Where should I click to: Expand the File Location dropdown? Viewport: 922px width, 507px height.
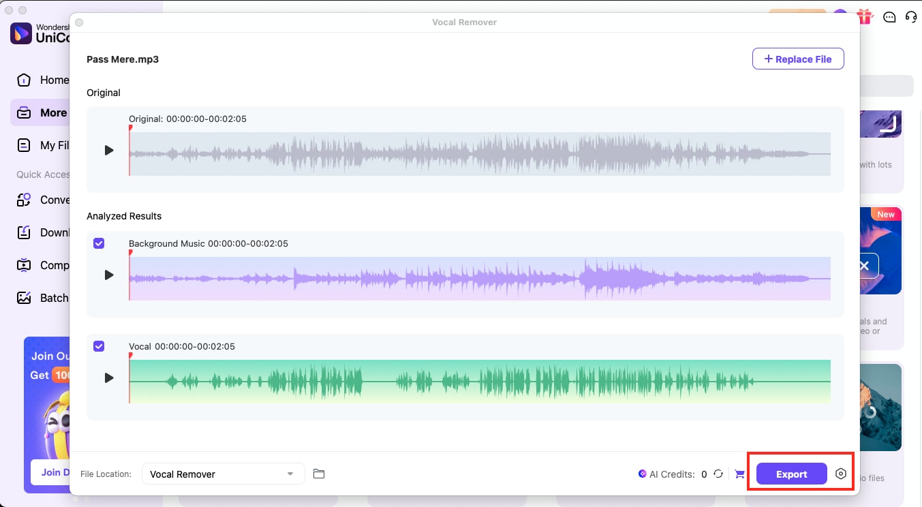click(x=223, y=474)
